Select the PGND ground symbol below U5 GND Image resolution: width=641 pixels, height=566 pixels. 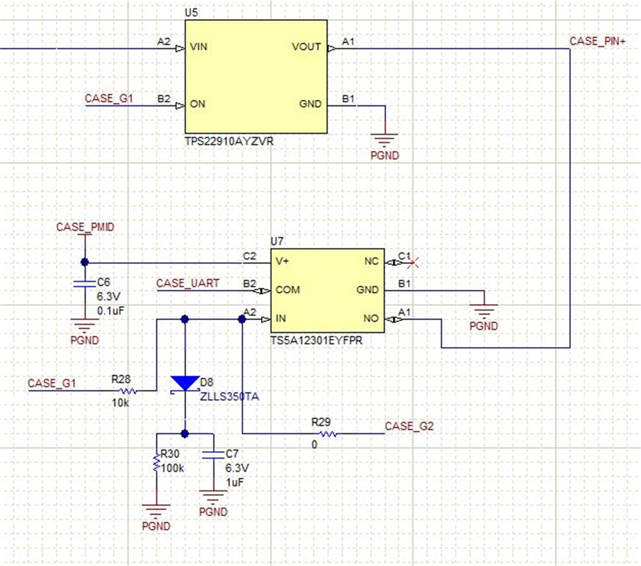[384, 141]
